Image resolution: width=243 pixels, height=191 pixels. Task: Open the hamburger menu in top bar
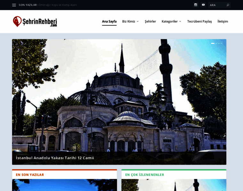point(14,5)
